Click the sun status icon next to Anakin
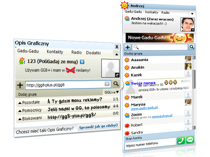The image size is (210, 157). click(127, 67)
